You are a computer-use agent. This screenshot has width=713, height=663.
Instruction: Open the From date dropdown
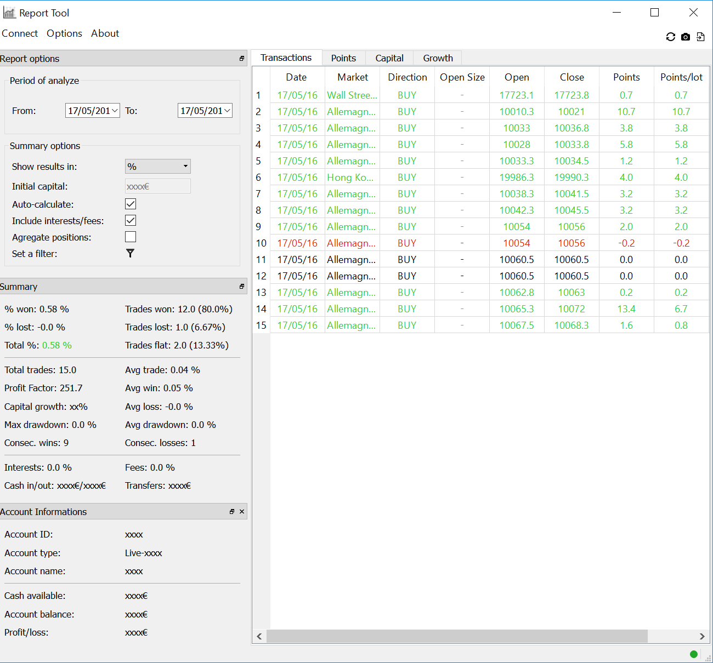[x=115, y=111]
